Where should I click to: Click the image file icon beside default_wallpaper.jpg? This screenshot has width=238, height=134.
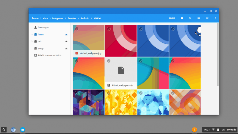click(x=77, y=53)
